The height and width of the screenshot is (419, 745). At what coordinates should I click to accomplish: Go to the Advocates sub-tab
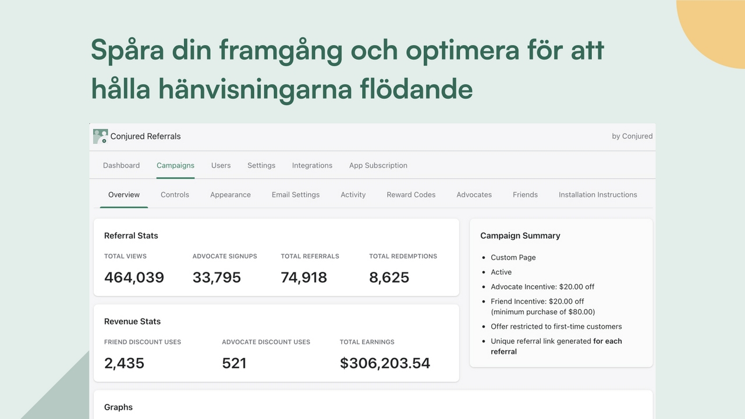[x=474, y=194]
